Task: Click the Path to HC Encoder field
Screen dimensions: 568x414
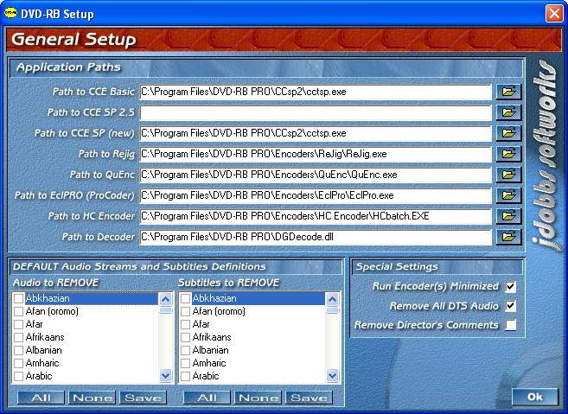Action: (x=316, y=216)
